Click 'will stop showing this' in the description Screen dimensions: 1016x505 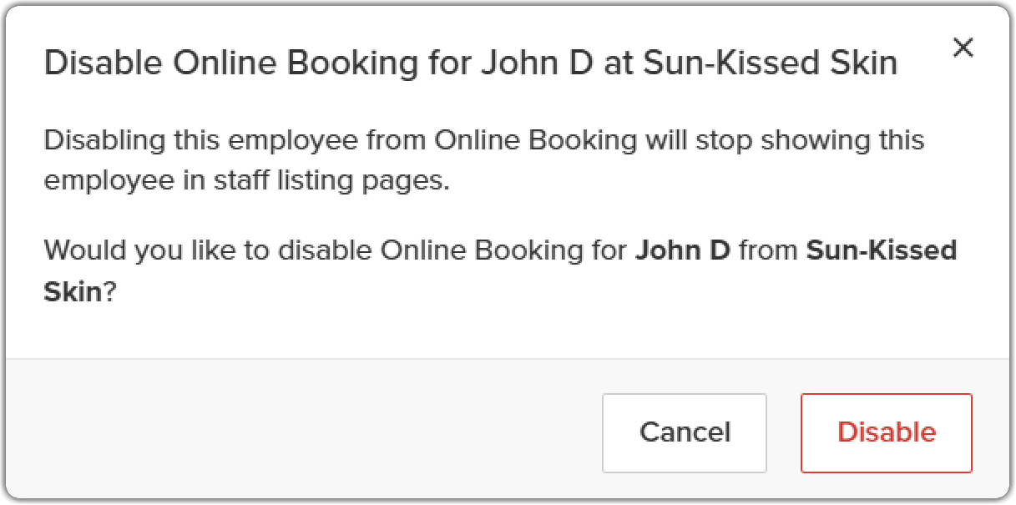[x=785, y=140]
